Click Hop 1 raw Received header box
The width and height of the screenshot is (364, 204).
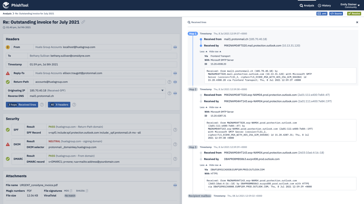coord(280,76)
